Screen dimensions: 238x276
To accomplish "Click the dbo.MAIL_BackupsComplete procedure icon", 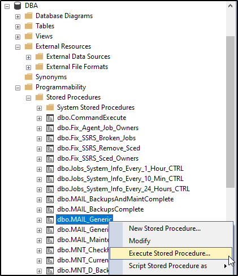I will coord(50,210).
